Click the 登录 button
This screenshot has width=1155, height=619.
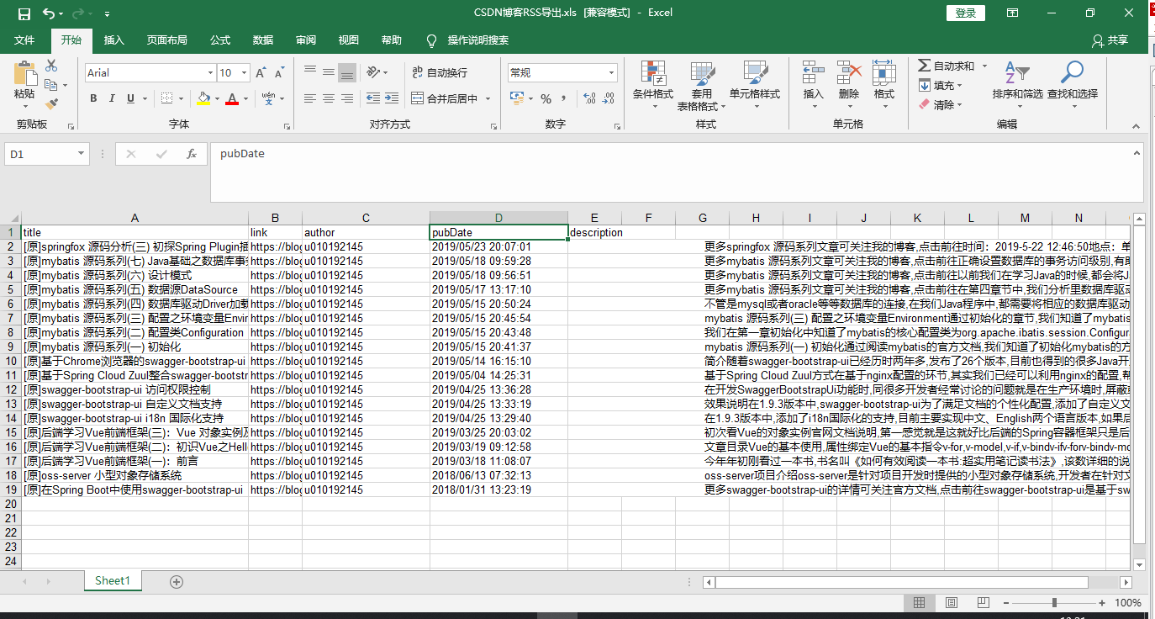(965, 13)
